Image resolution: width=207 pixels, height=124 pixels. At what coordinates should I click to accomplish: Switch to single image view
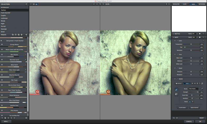coord(34,4)
